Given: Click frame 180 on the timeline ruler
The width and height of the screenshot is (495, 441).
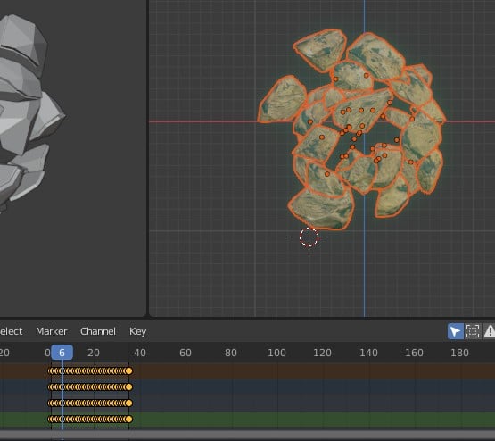Looking at the screenshot, I should point(459,353).
